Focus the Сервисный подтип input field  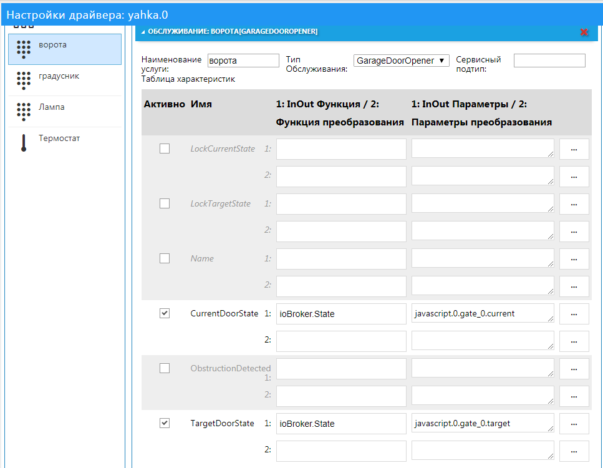(x=549, y=61)
